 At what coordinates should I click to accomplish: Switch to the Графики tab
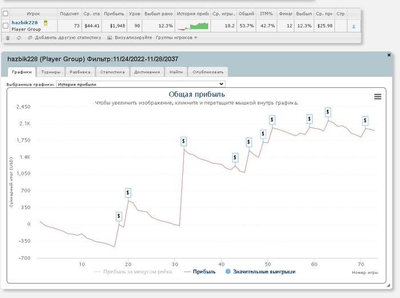pyautogui.click(x=22, y=72)
